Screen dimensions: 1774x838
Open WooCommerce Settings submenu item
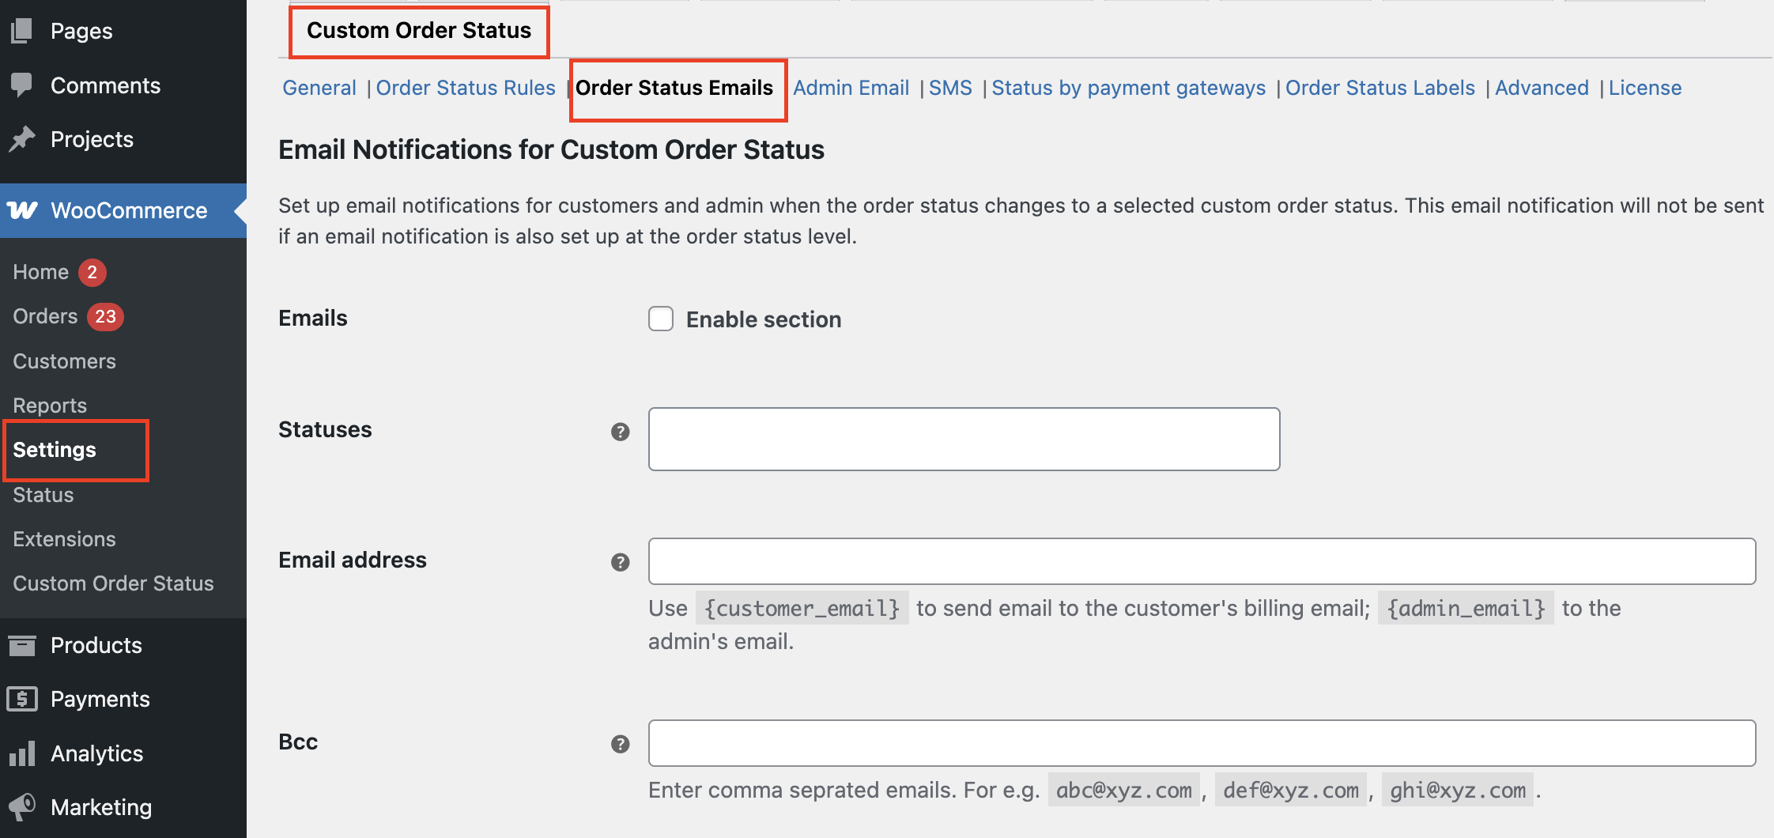coord(55,450)
